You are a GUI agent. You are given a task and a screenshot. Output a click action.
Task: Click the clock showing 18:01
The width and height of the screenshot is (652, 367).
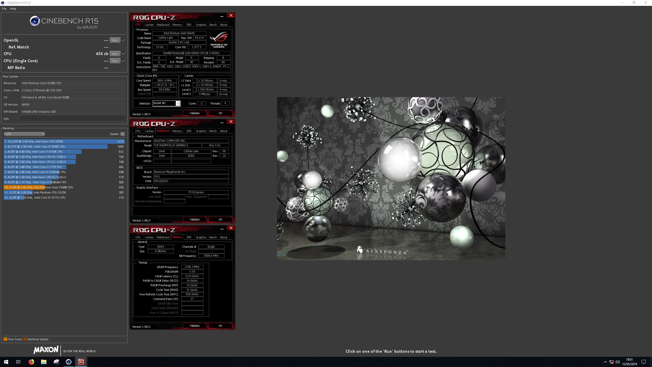(629, 360)
